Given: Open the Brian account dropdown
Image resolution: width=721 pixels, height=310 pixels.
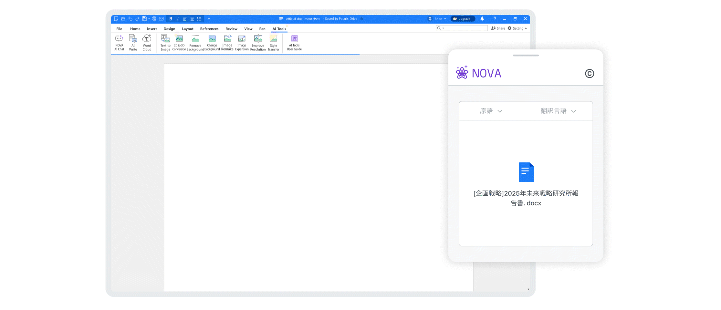Looking at the screenshot, I should 437,19.
